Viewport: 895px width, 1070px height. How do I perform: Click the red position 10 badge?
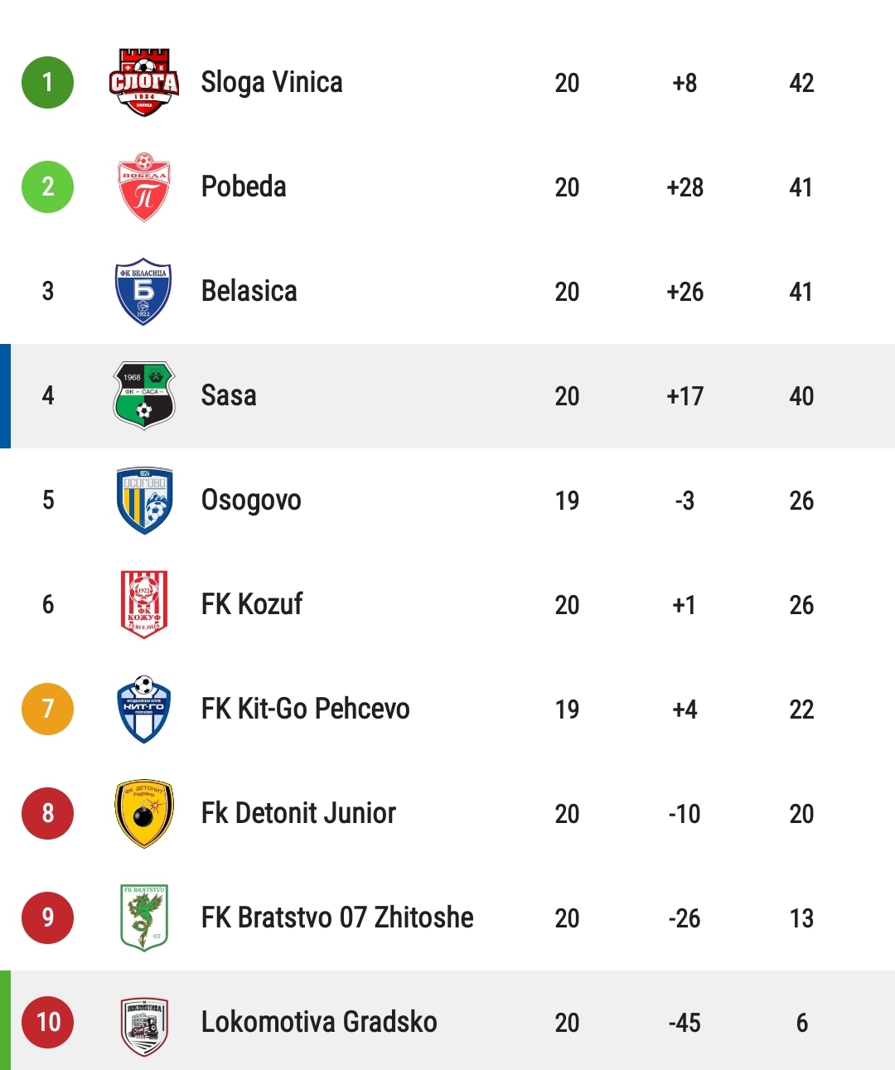click(x=47, y=1022)
